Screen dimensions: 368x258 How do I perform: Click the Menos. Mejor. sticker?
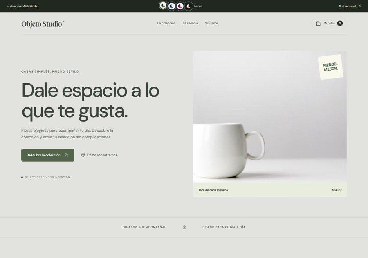click(x=330, y=67)
